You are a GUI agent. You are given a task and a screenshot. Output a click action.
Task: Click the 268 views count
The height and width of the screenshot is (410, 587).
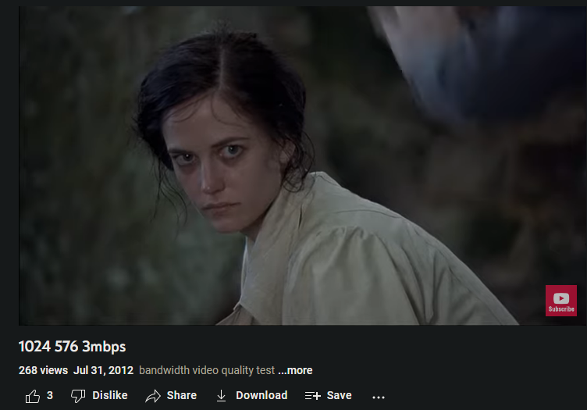43,370
